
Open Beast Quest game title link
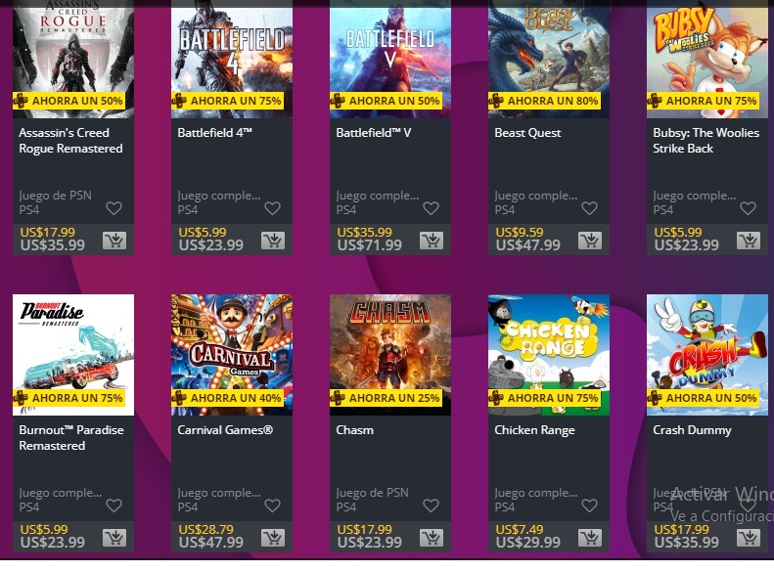pos(527,133)
